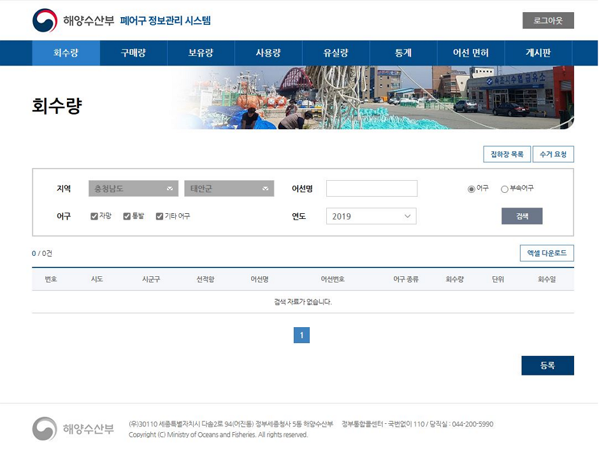Screen dimensions: 599x457
Task: Open the 유실량 menu tab
Action: click(336, 53)
